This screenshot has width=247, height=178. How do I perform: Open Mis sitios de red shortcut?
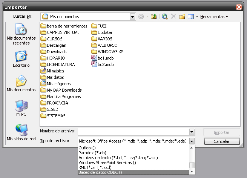click(21, 133)
